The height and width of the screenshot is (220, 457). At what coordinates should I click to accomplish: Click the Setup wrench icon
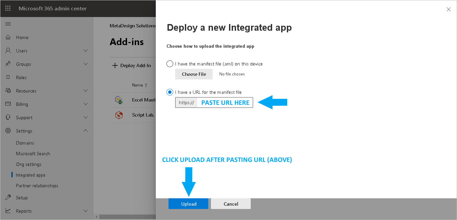point(8,198)
